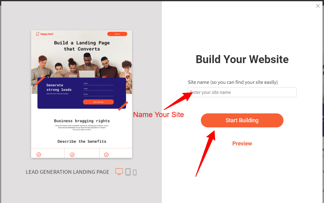Click the third check-circle icon in template
324x203 pixels.
tap(106, 155)
